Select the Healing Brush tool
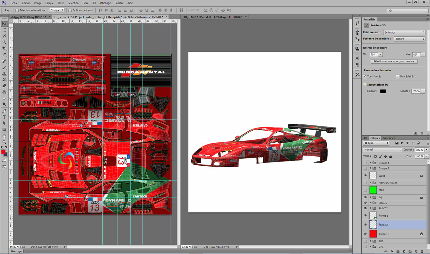 4,62
